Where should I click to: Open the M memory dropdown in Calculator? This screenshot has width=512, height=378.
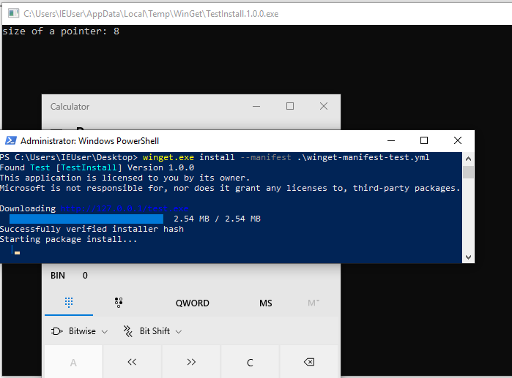pyautogui.click(x=313, y=303)
